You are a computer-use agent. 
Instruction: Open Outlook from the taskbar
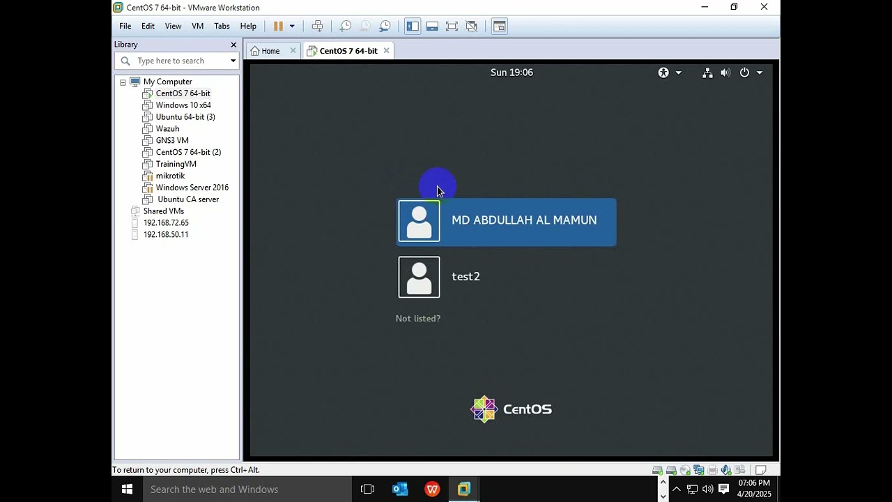click(x=400, y=489)
